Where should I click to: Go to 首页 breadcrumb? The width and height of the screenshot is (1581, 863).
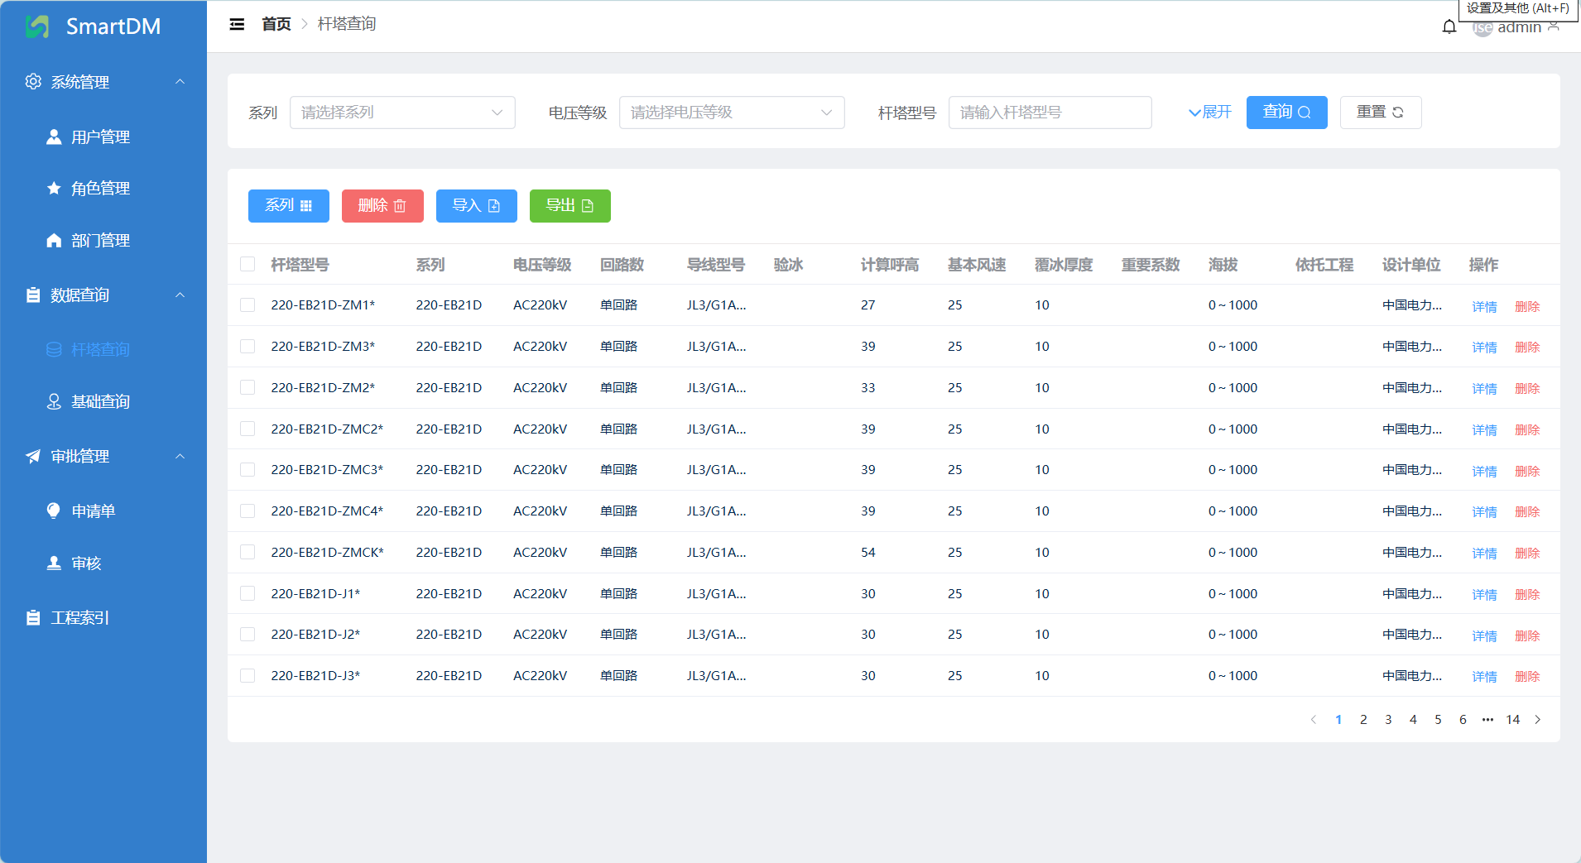point(276,24)
